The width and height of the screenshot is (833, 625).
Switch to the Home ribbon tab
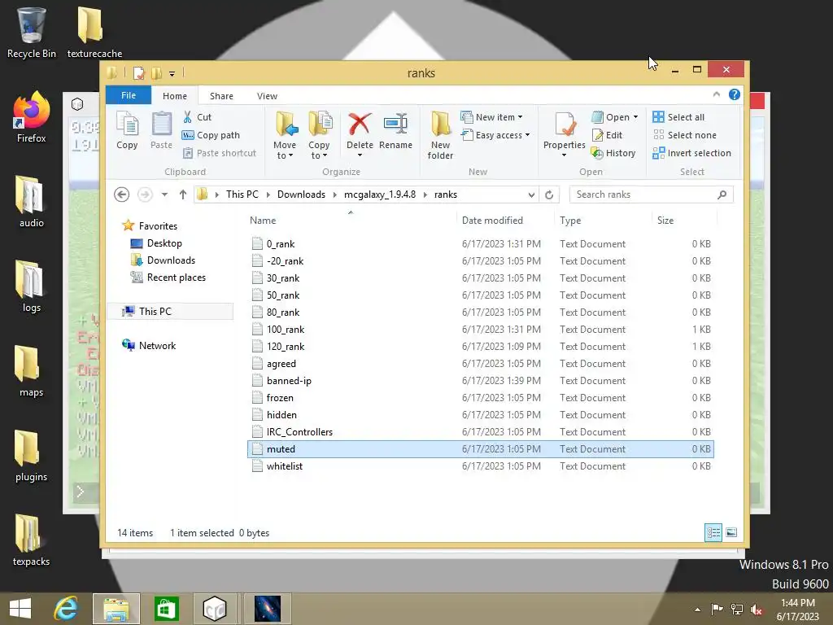tap(175, 96)
